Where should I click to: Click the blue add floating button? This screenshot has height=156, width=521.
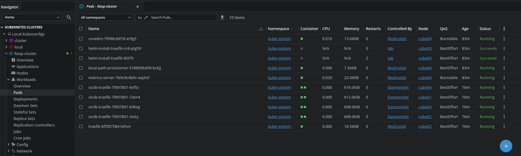tap(506, 146)
